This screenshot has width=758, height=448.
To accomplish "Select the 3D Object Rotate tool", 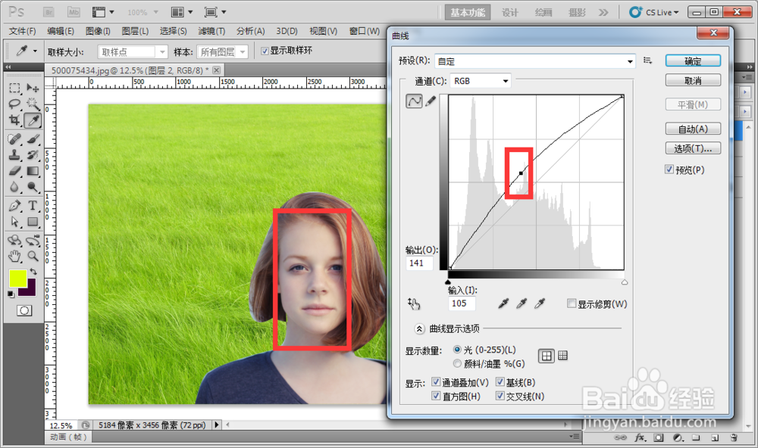I will click(14, 240).
